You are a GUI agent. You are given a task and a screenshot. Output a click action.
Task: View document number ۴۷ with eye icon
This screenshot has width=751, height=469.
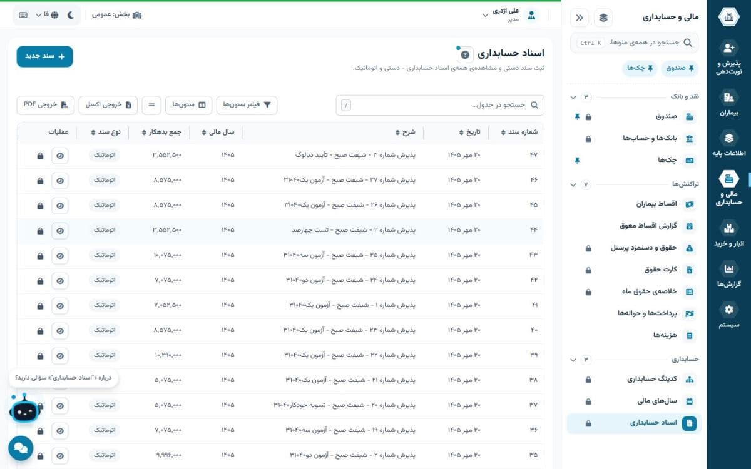(60, 156)
